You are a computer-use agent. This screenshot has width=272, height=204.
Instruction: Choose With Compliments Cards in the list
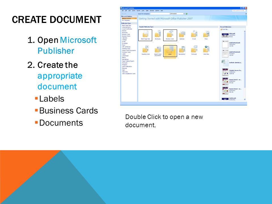[x=129, y=74]
